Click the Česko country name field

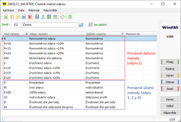50,25
